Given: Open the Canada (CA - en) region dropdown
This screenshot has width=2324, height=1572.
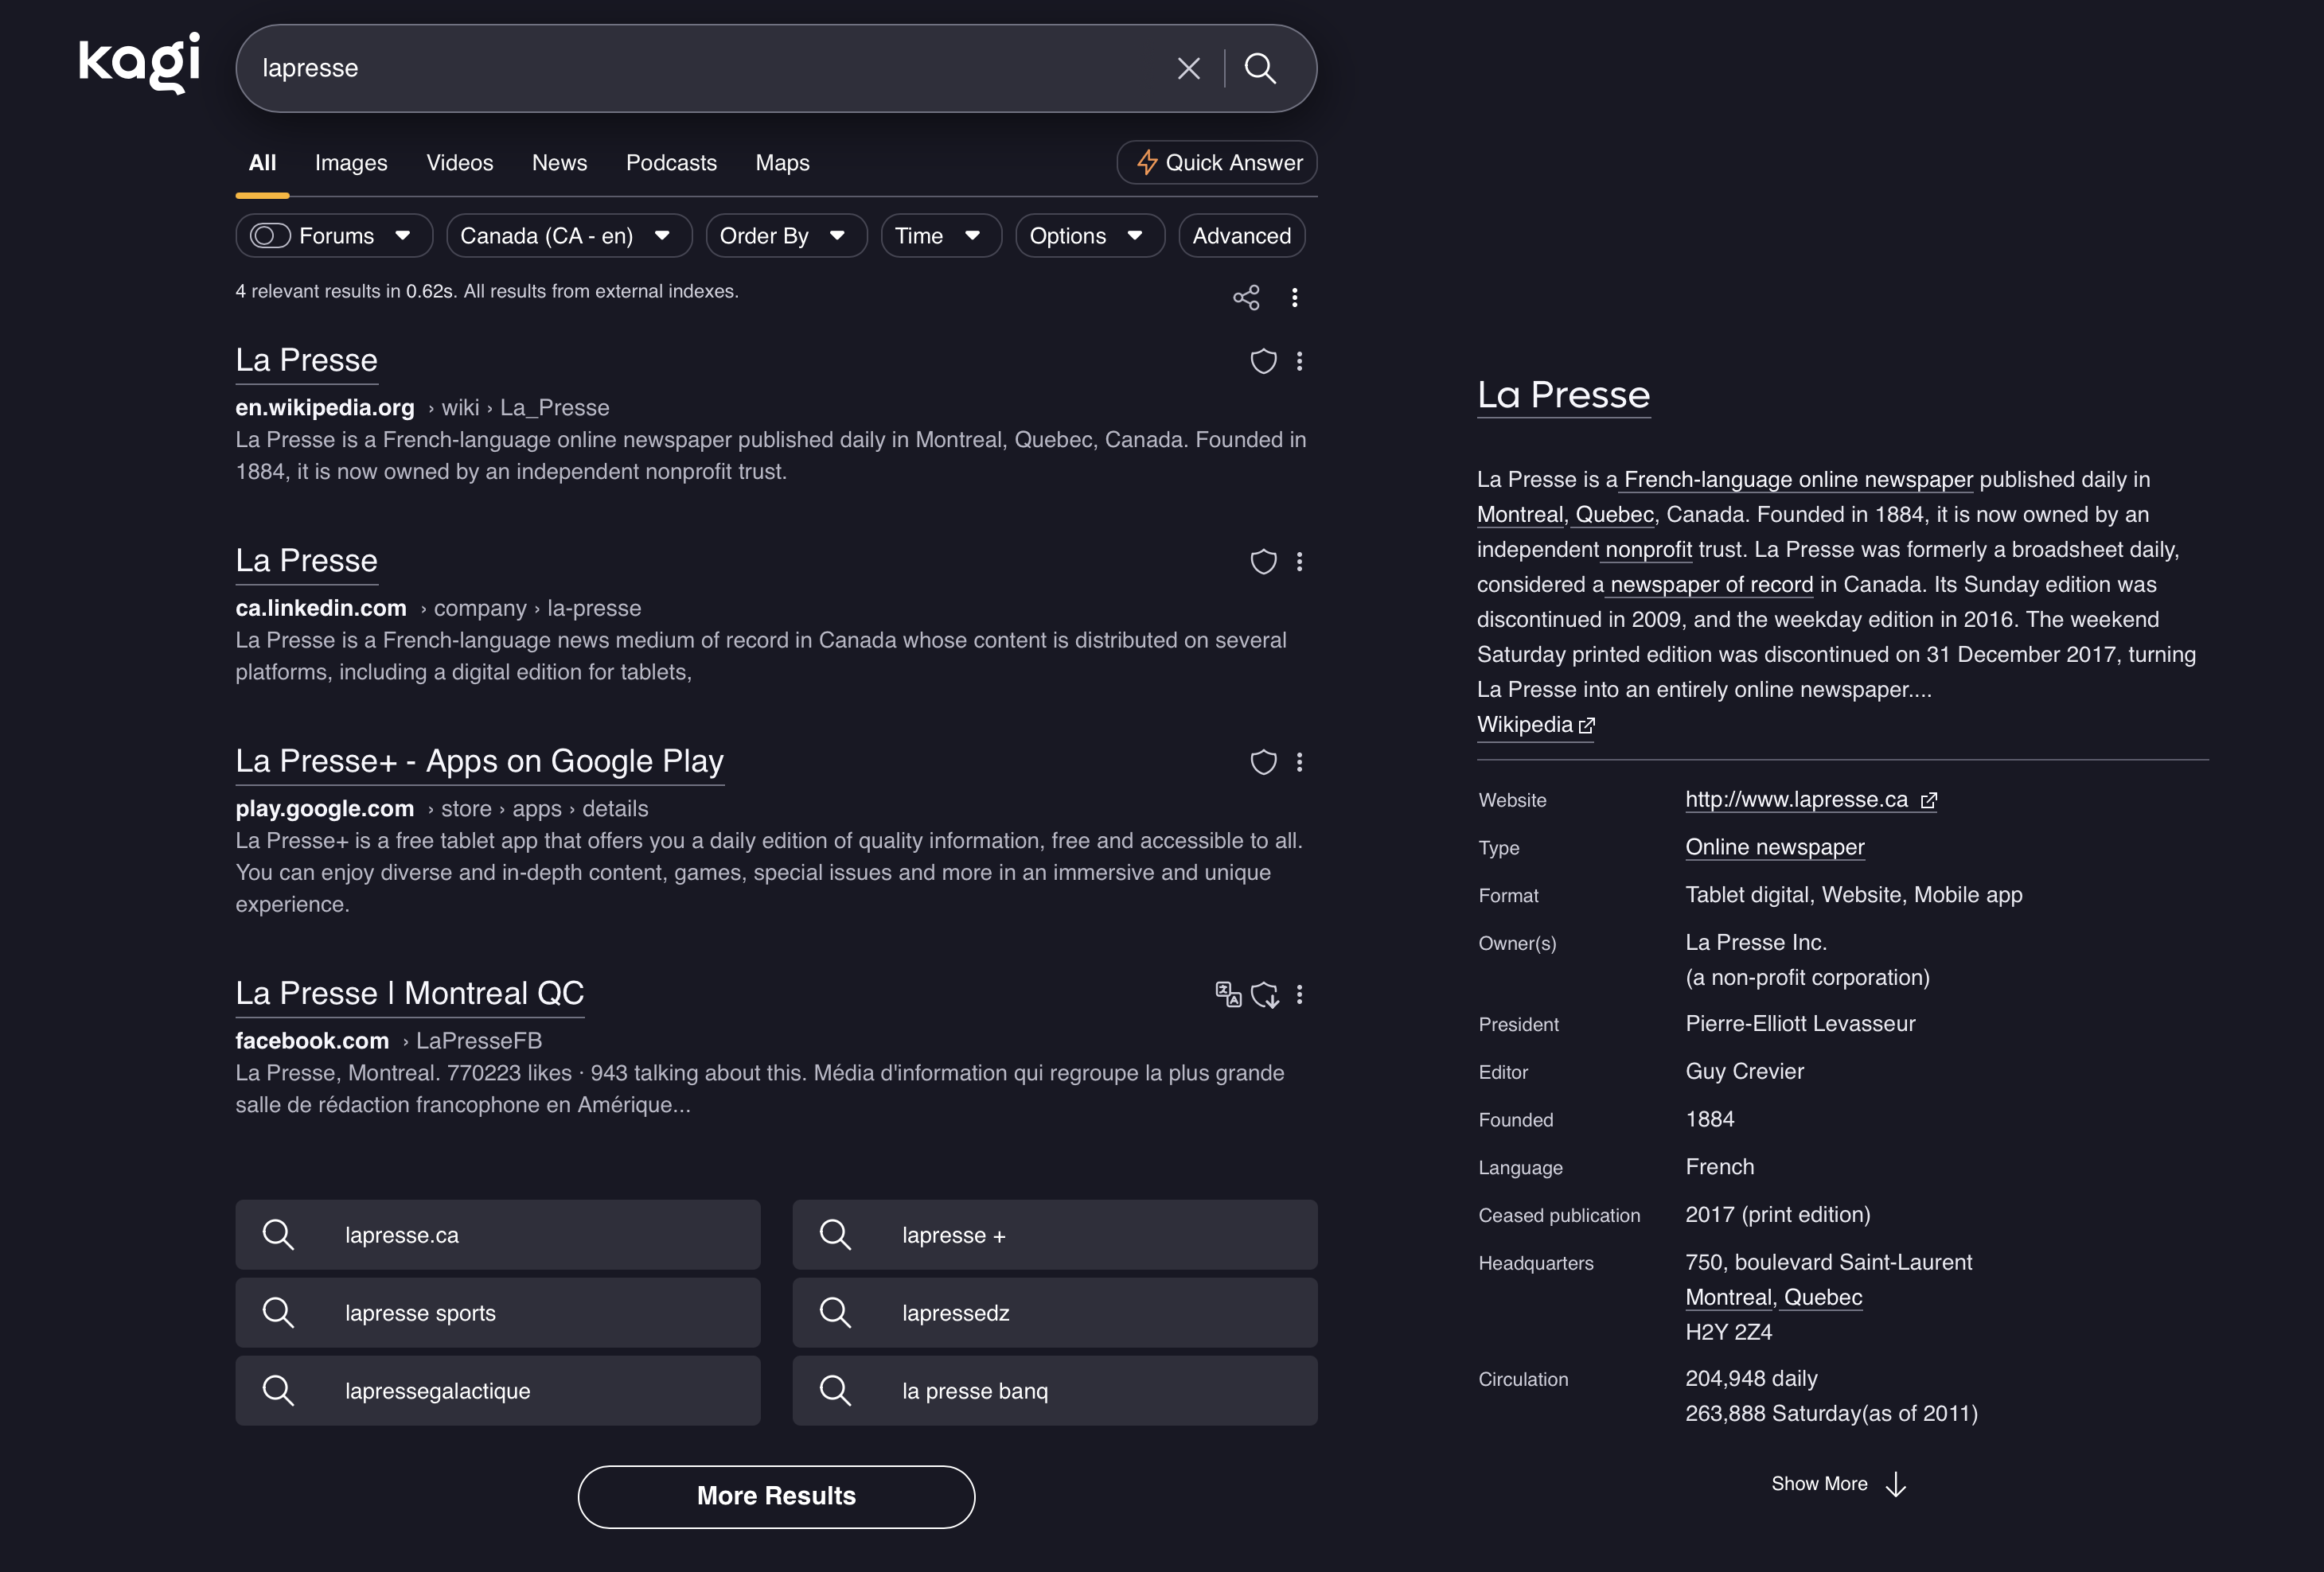Looking at the screenshot, I should click(x=569, y=235).
